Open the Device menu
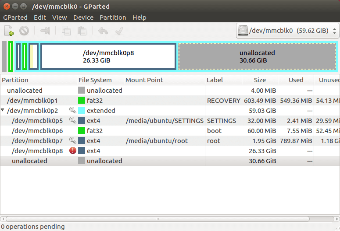 pyautogui.click(x=83, y=17)
